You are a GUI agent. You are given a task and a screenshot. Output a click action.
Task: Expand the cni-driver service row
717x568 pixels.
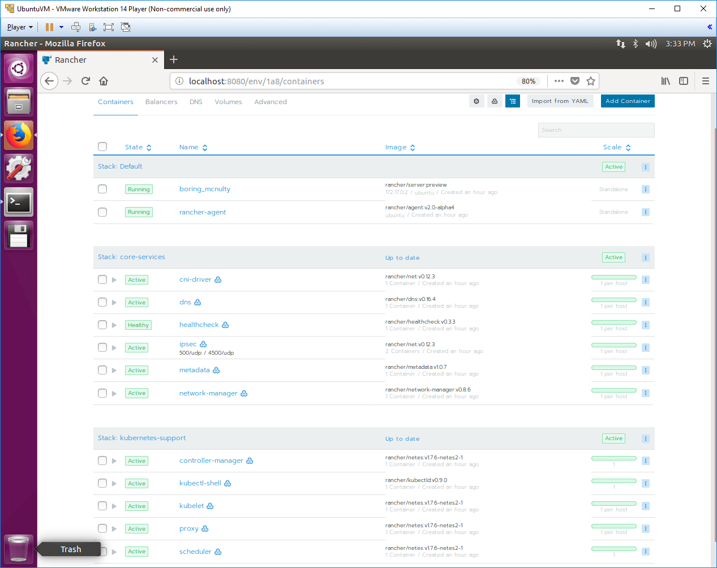tap(114, 280)
